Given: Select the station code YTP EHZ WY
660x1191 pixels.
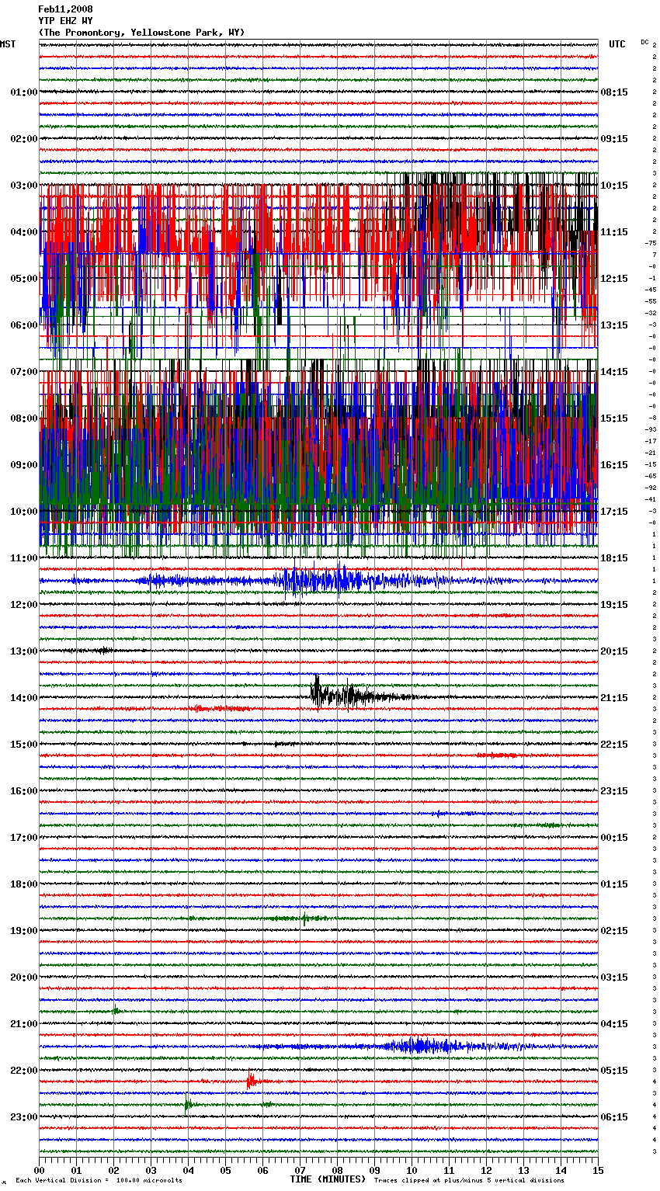Looking at the screenshot, I should click(x=66, y=21).
